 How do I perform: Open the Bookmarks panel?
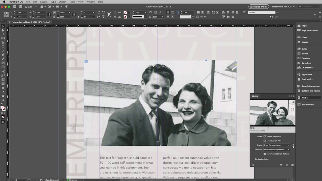(307, 79)
